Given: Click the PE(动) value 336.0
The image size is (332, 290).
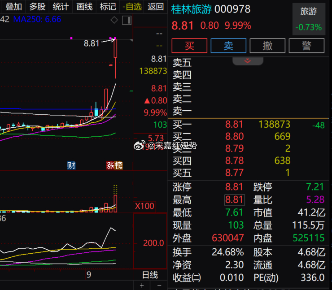Looking at the screenshot, I should pyautogui.click(x=313, y=277).
